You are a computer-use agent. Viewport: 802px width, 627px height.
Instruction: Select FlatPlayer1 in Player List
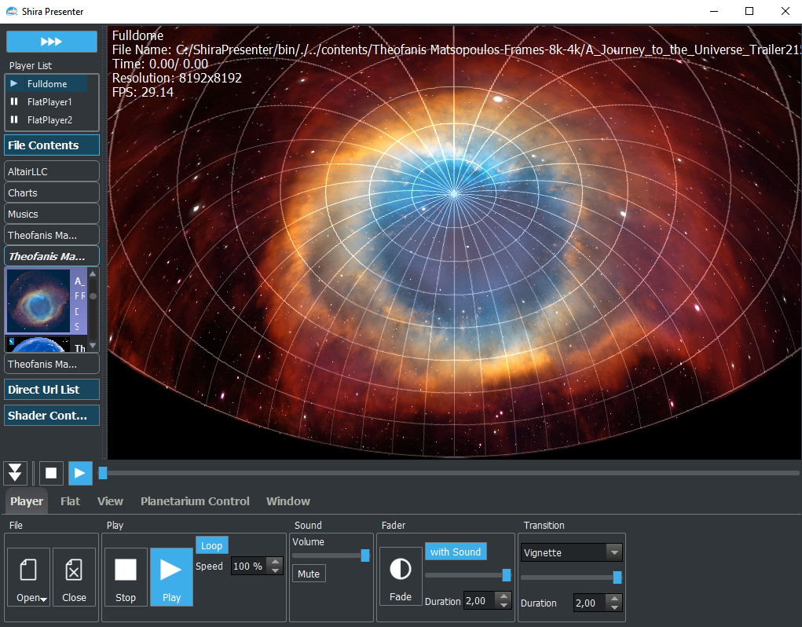[49, 102]
